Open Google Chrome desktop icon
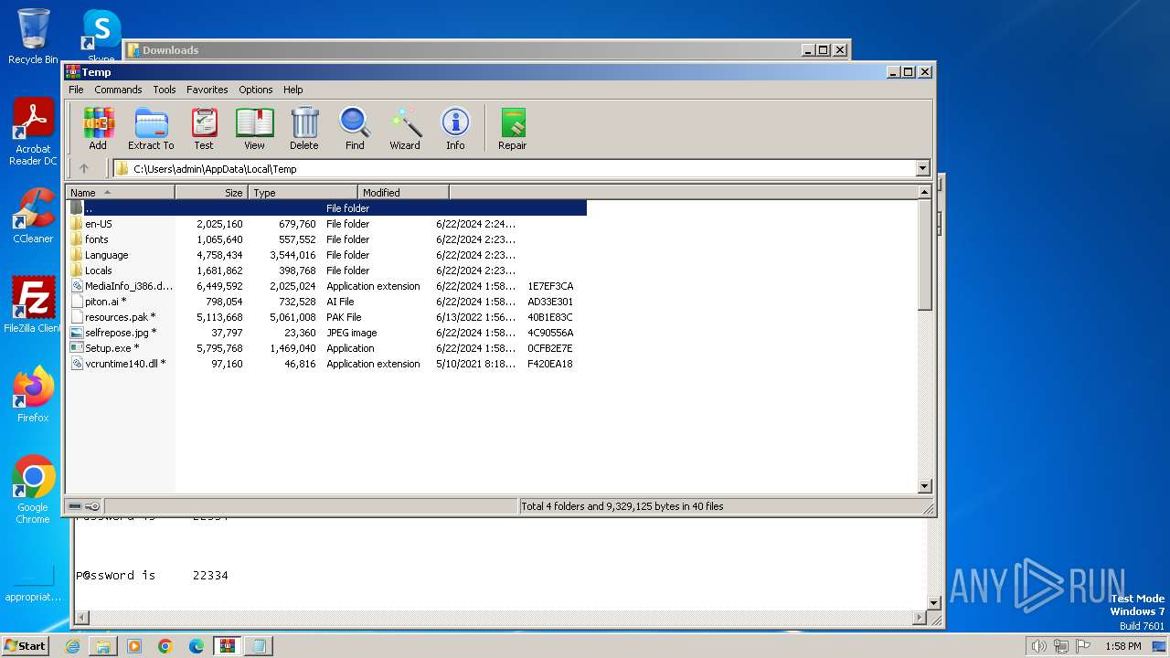 click(x=33, y=489)
